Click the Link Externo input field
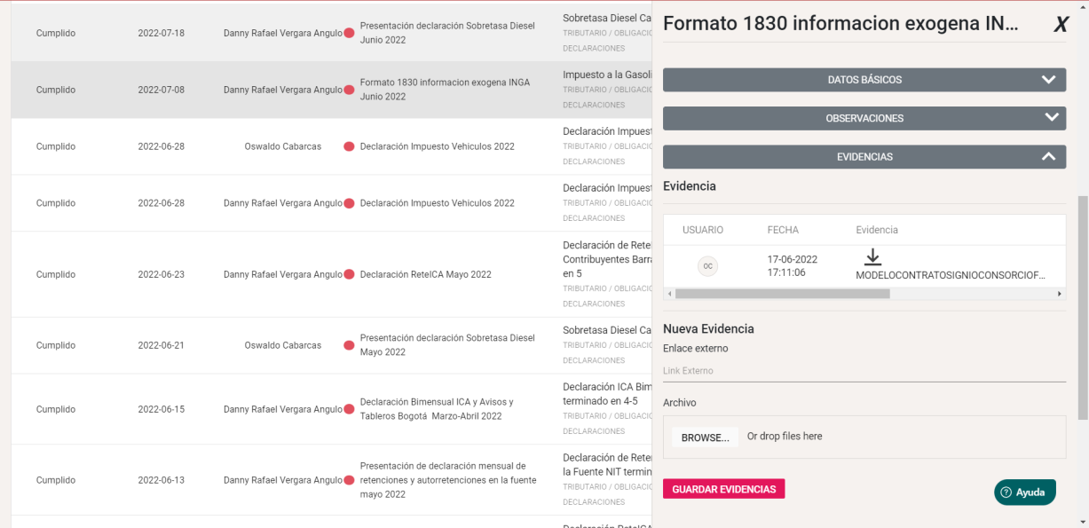Viewport: 1089px width, 528px height. (x=864, y=371)
